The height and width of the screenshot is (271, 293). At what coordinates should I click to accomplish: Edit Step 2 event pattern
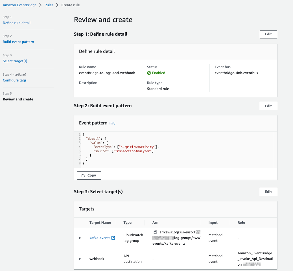click(x=268, y=106)
